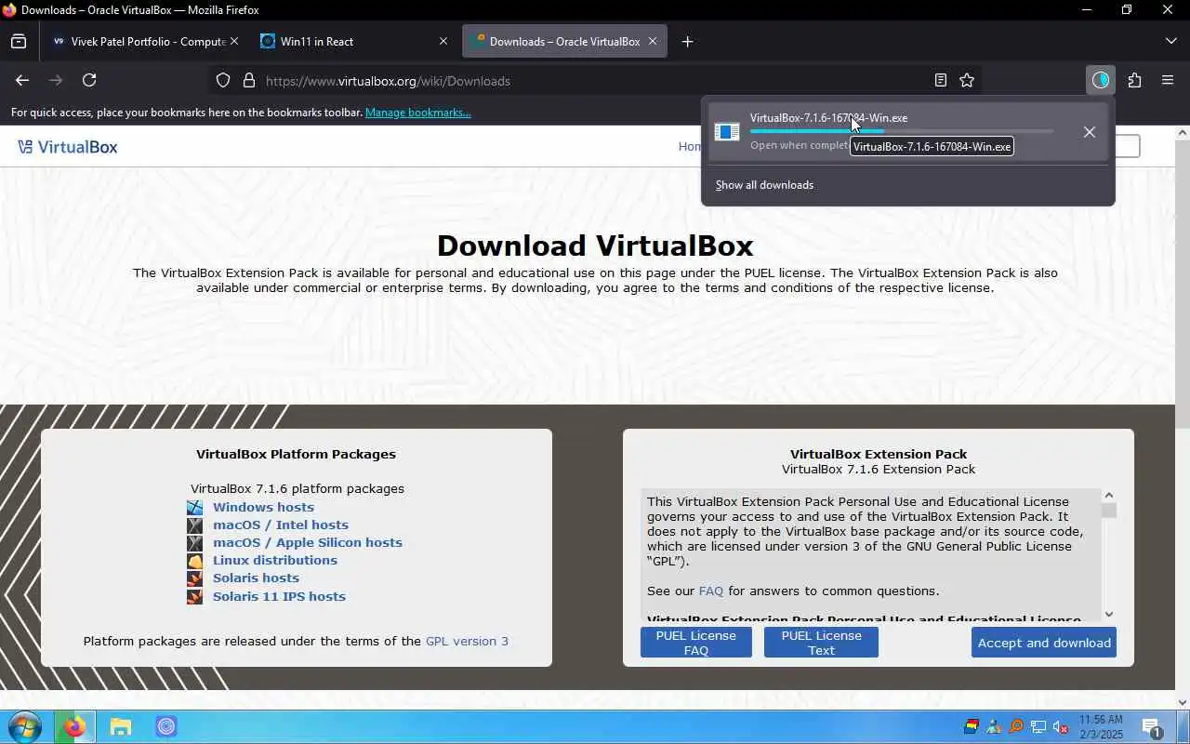The width and height of the screenshot is (1190, 744).
Task: Open the Windows Start button
Action: [x=24, y=726]
